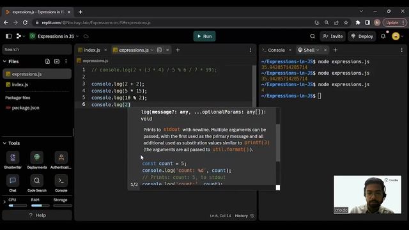
Task: Click the Storage usage bar
Action: coord(63,206)
